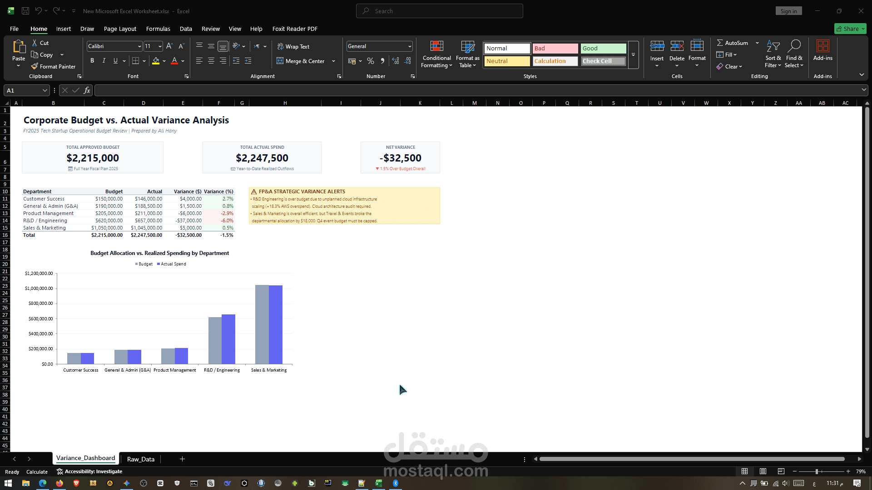Toggle Wrap Text on selected cells
This screenshot has width=872, height=490.
(x=293, y=46)
